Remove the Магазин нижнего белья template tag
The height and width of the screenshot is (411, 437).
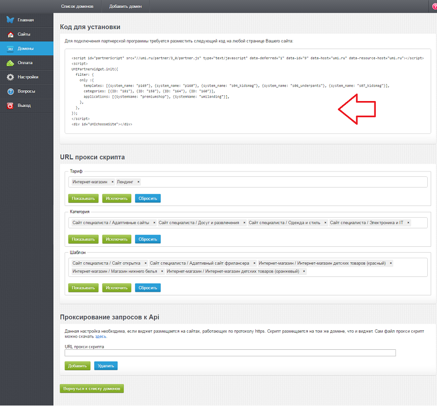(162, 271)
